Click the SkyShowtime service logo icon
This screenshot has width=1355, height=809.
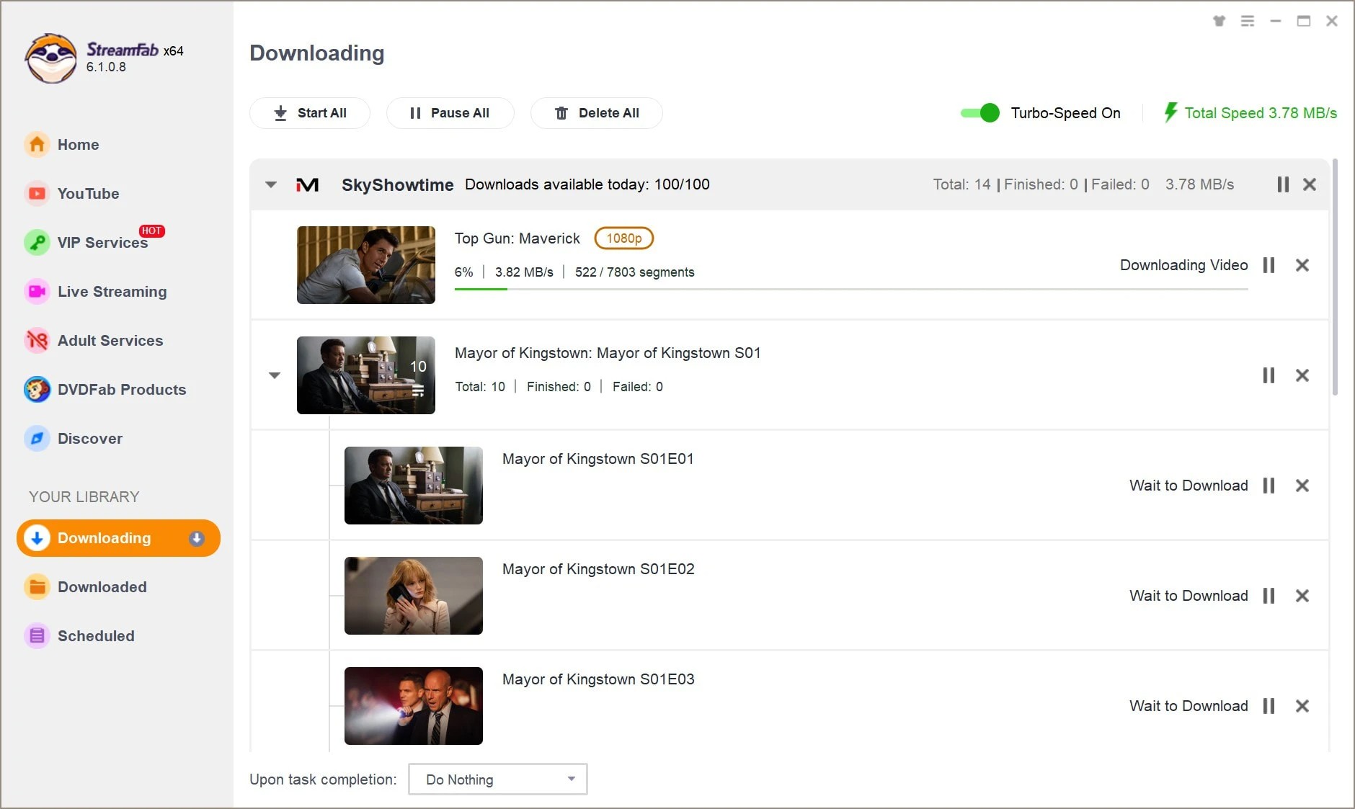pos(308,185)
